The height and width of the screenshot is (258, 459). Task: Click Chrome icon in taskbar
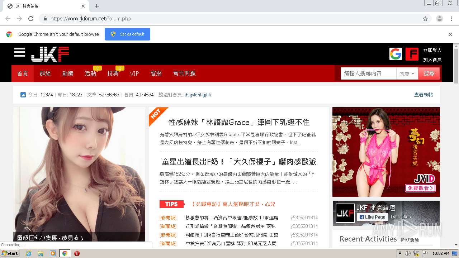65,253
